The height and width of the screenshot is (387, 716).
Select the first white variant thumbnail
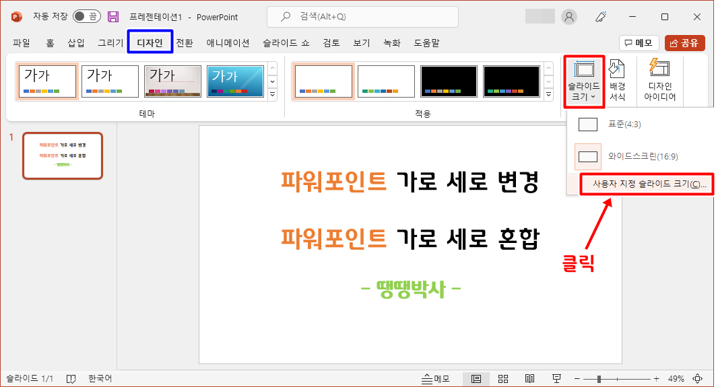click(x=324, y=81)
